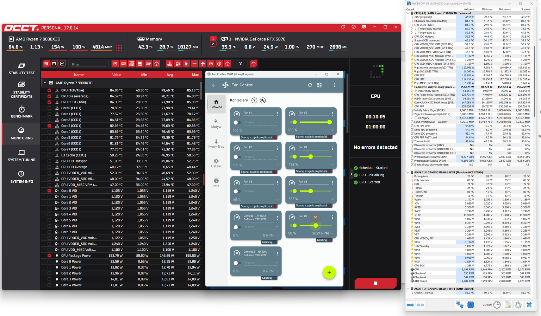
Task: Click the HWiNFO gear settings icon
Action: point(518,305)
